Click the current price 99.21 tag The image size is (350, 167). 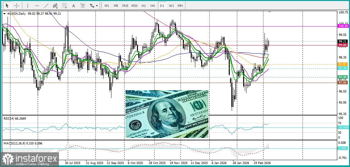point(343,42)
